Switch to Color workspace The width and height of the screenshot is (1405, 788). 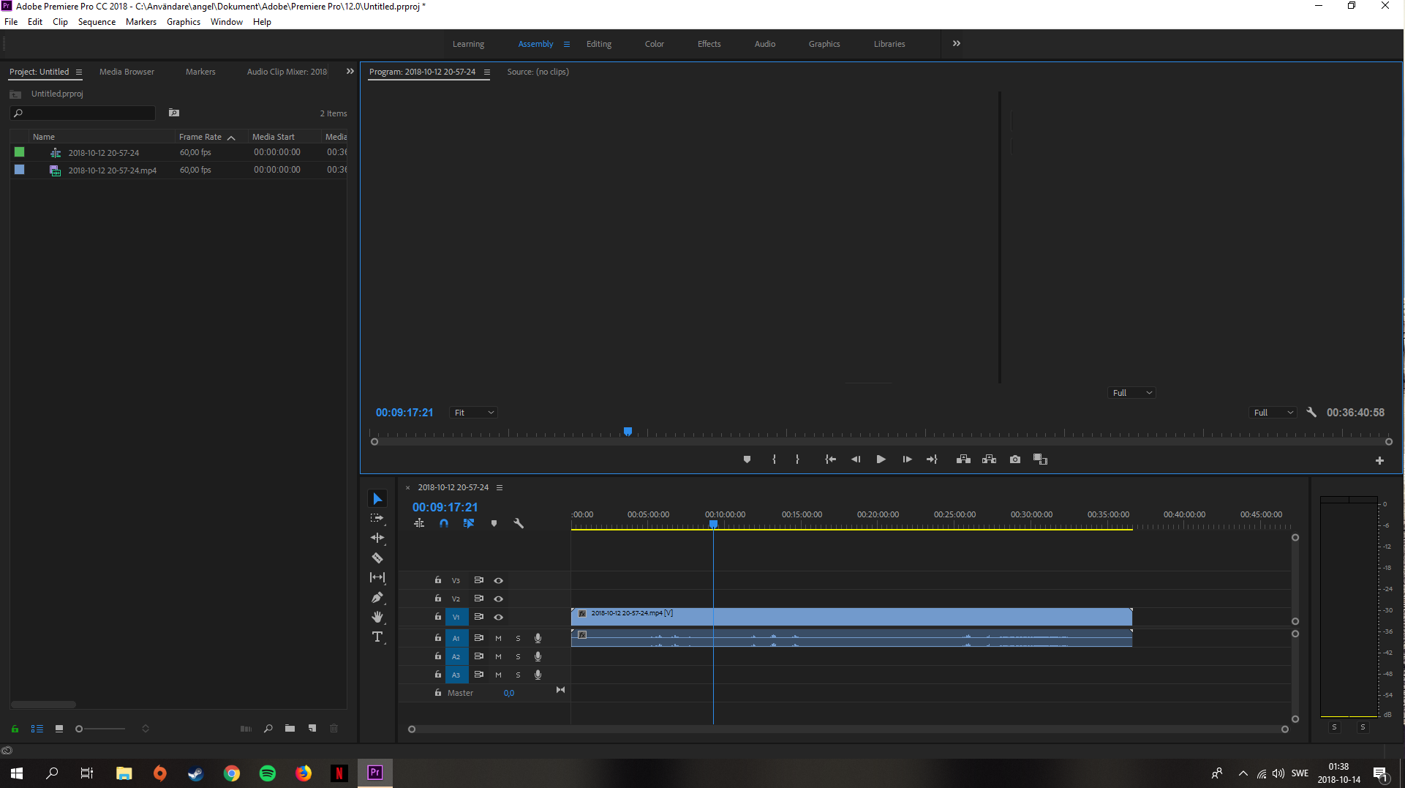coord(655,44)
